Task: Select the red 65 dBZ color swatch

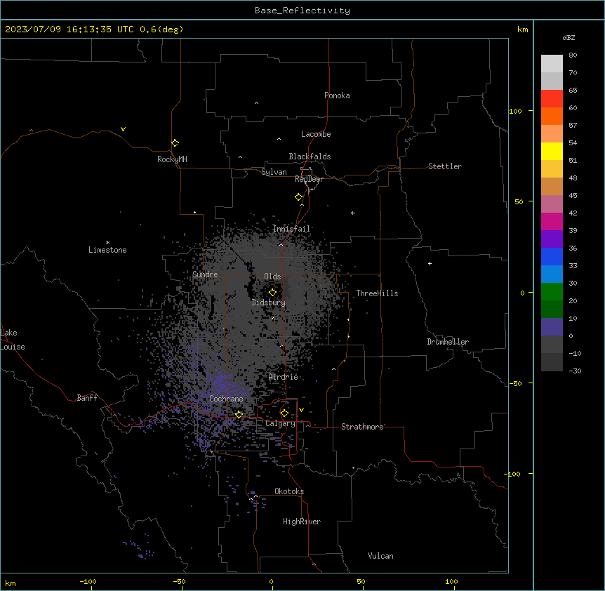Action: [x=552, y=99]
